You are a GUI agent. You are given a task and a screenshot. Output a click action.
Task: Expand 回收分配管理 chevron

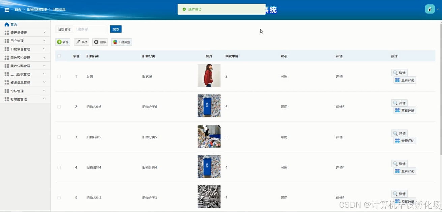click(x=44, y=66)
